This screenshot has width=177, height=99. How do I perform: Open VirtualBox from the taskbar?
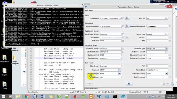pyautogui.click(x=35, y=97)
